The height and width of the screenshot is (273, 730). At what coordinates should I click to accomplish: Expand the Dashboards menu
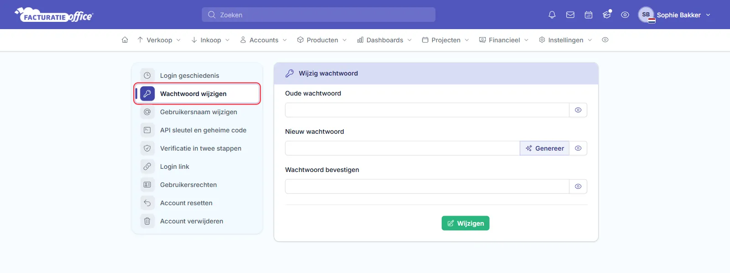pos(385,40)
